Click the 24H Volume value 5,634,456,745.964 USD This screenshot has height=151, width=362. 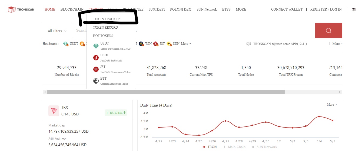pyautogui.click(x=67, y=145)
